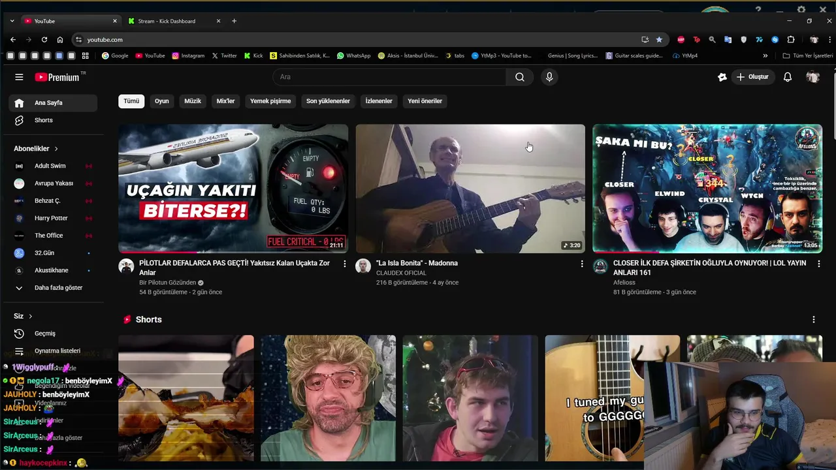Select the Son yüklenenler filter chip
The image size is (836, 470).
pos(328,101)
